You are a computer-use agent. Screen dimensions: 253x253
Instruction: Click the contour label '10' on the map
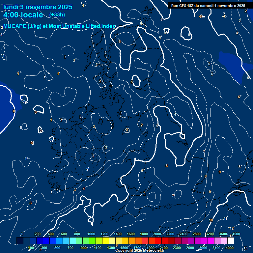[x=211, y=220]
